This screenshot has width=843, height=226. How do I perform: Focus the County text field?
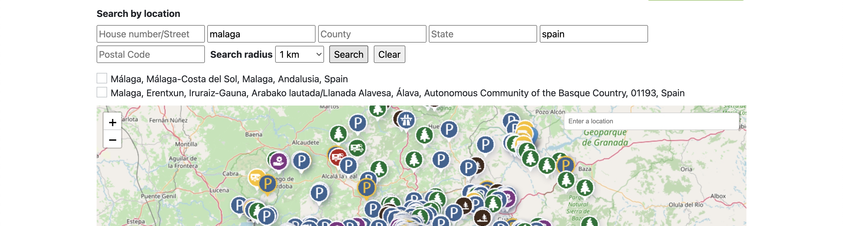pos(372,34)
